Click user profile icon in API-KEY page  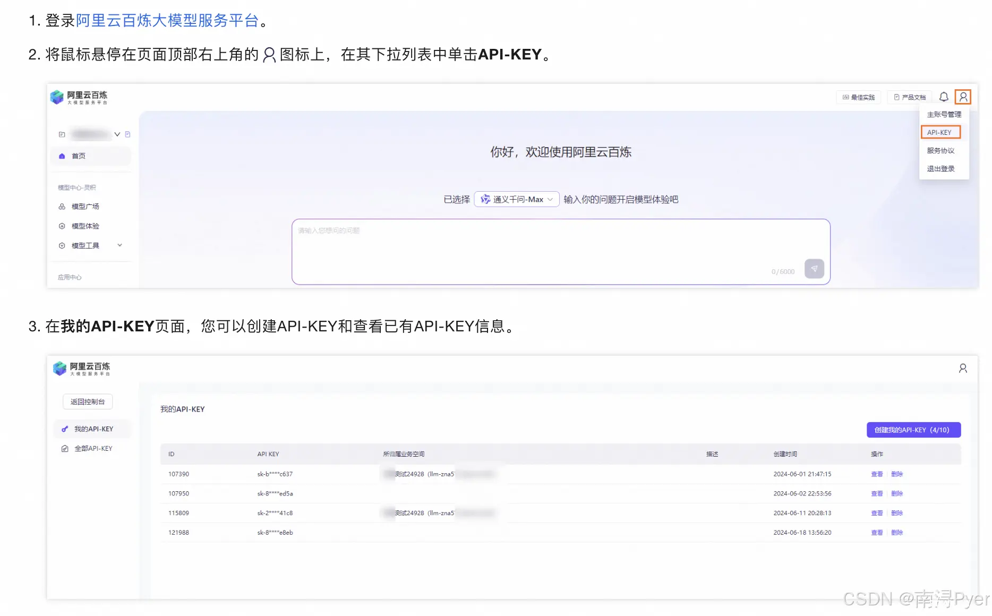click(x=962, y=368)
